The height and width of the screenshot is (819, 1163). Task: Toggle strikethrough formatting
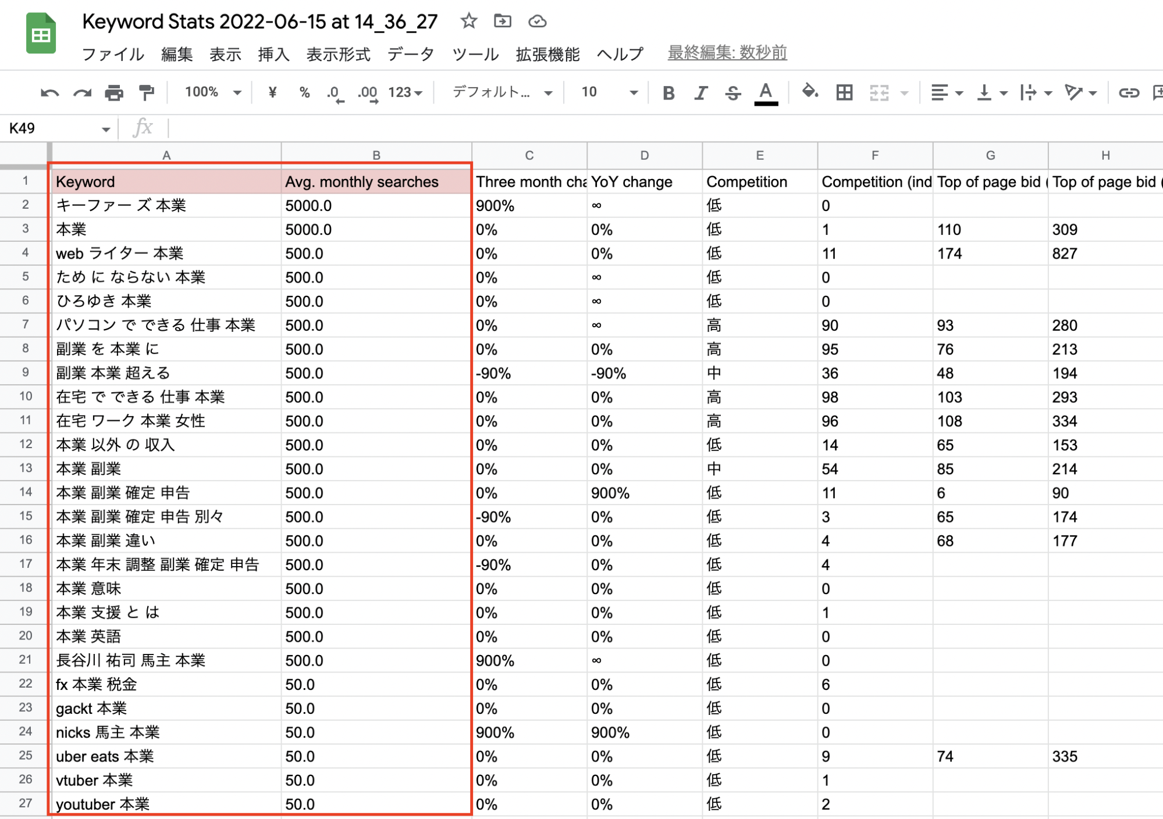tap(733, 93)
